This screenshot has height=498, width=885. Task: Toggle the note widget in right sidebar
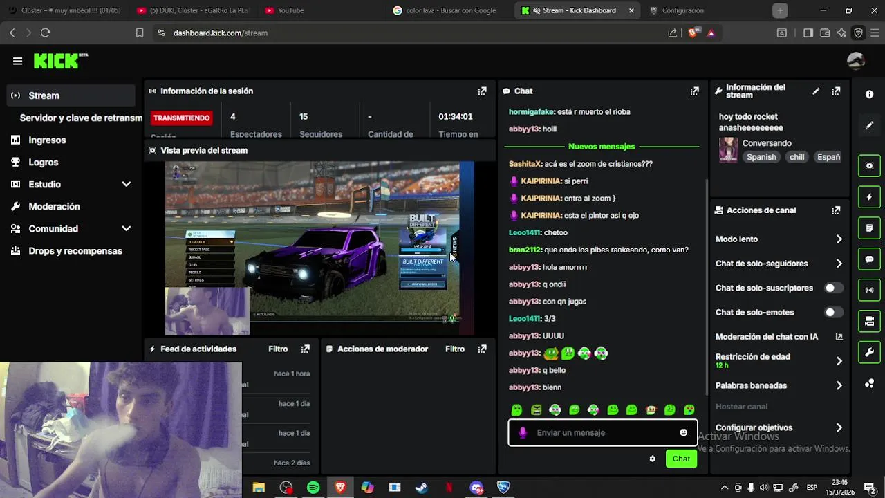869,228
